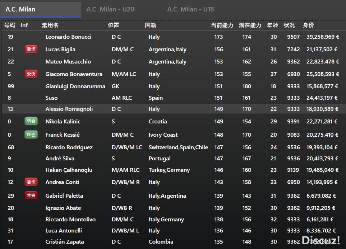Sort by the 号码 column header
The height and width of the screenshot is (249, 346).
click(x=10, y=25)
